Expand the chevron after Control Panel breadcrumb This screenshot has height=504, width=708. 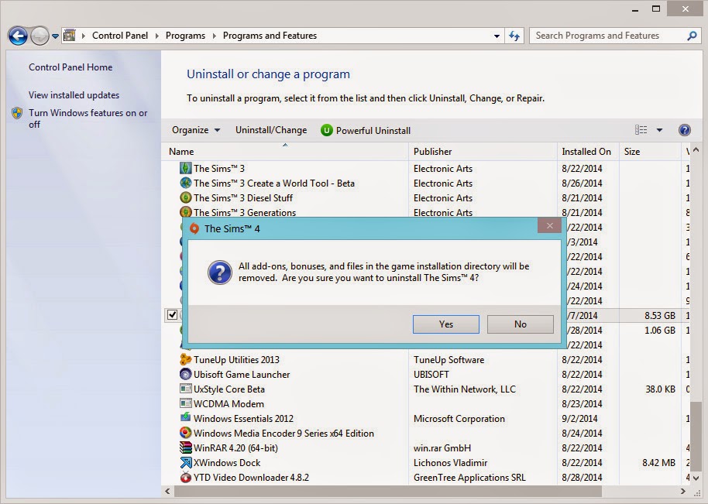(156, 36)
